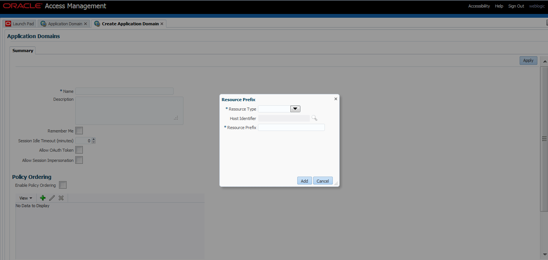548x260 pixels.
Task: Close the Application Domain tab
Action: 85,24
